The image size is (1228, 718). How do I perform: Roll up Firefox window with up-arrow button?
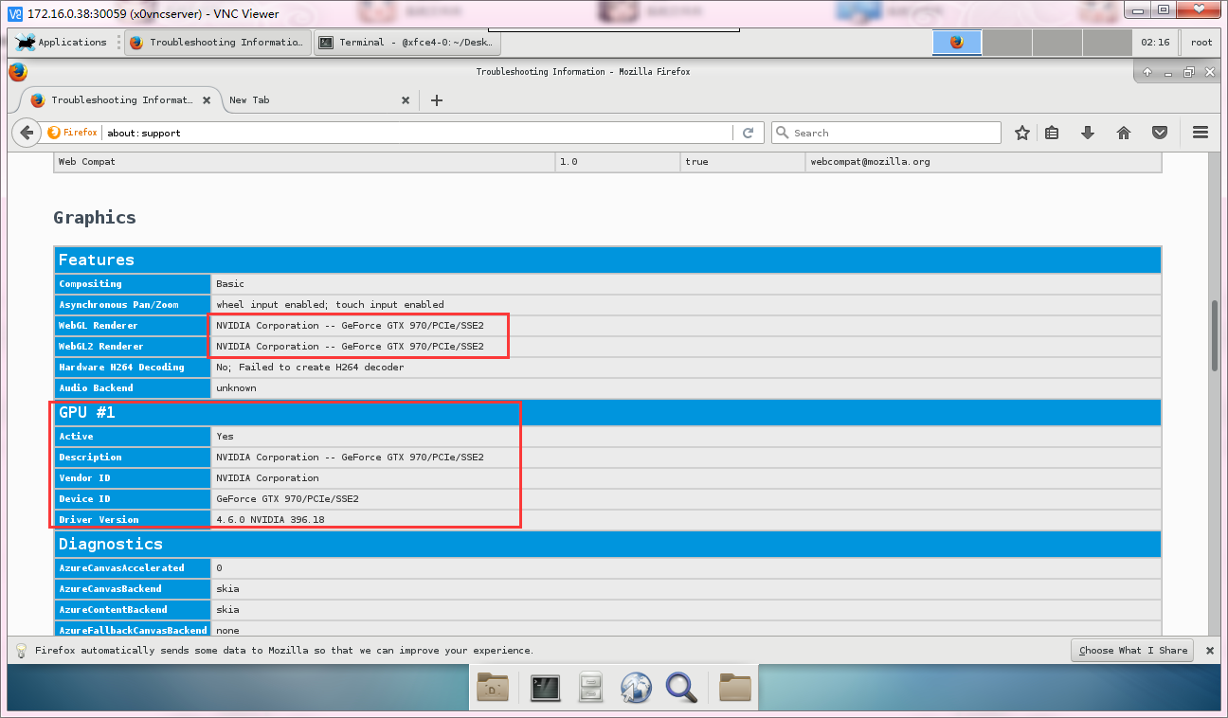click(1147, 72)
